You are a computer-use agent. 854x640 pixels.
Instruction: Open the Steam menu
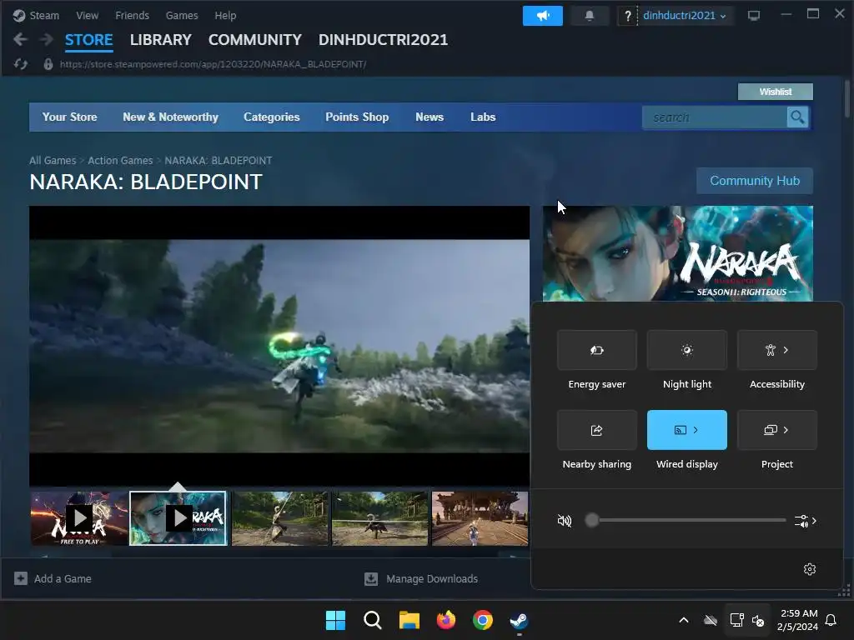pos(43,15)
